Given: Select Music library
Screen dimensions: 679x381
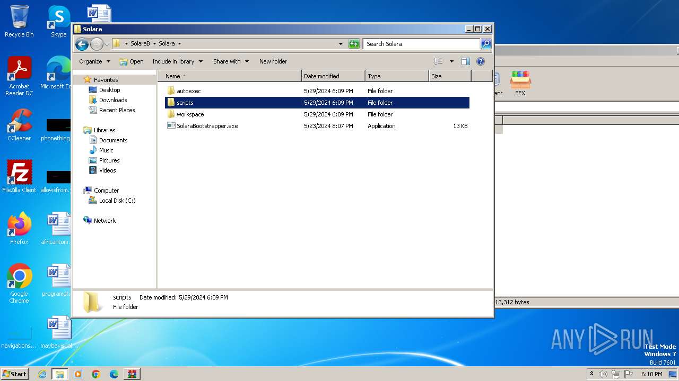Looking at the screenshot, I should (x=106, y=150).
